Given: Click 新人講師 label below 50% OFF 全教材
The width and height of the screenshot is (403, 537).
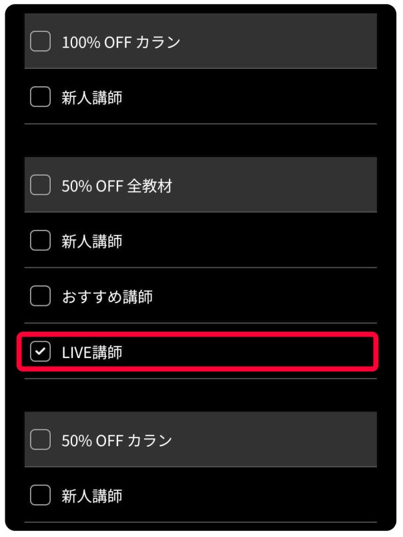Looking at the screenshot, I should [92, 241].
